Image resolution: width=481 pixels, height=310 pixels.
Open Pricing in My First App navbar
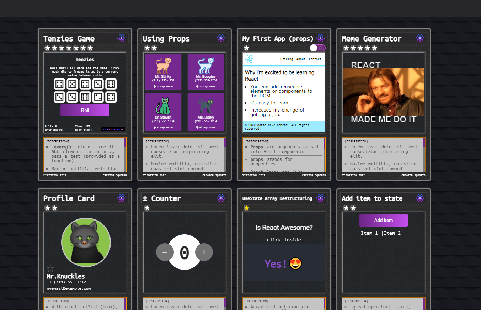point(287,59)
